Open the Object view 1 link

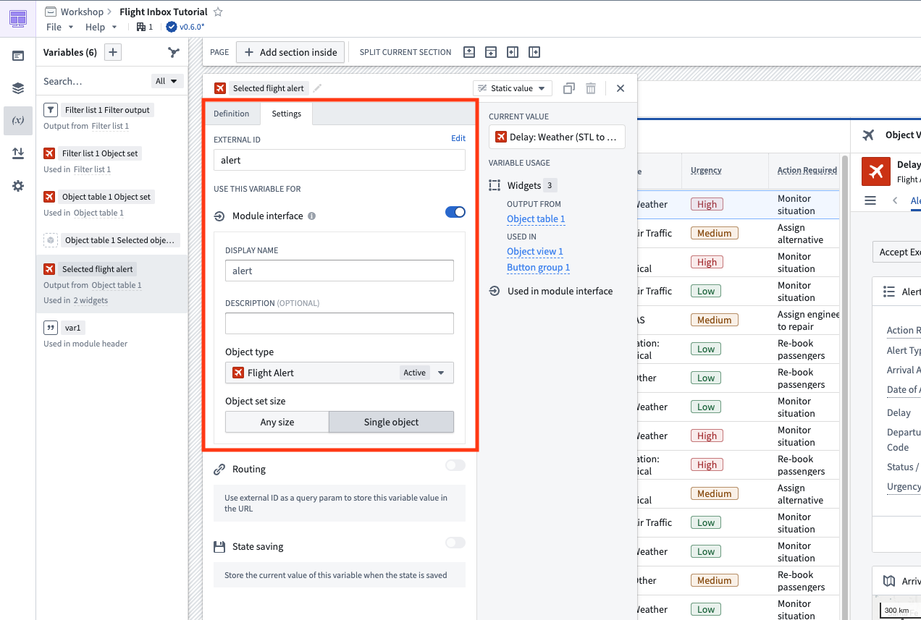(535, 252)
